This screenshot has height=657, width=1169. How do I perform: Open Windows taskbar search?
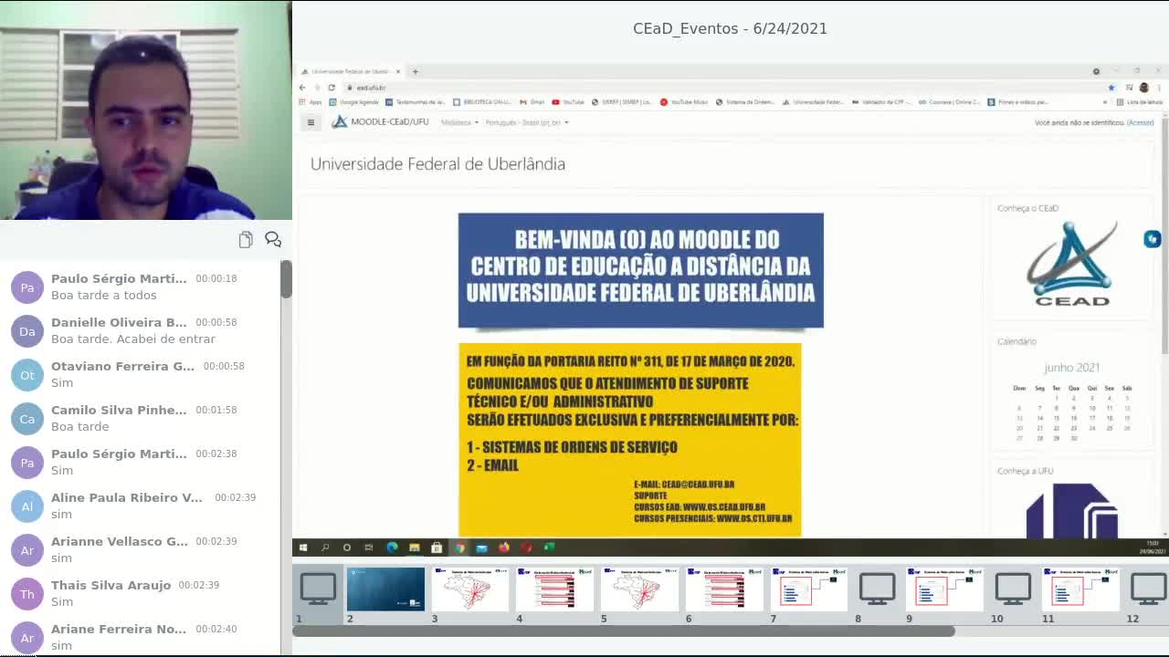point(324,547)
